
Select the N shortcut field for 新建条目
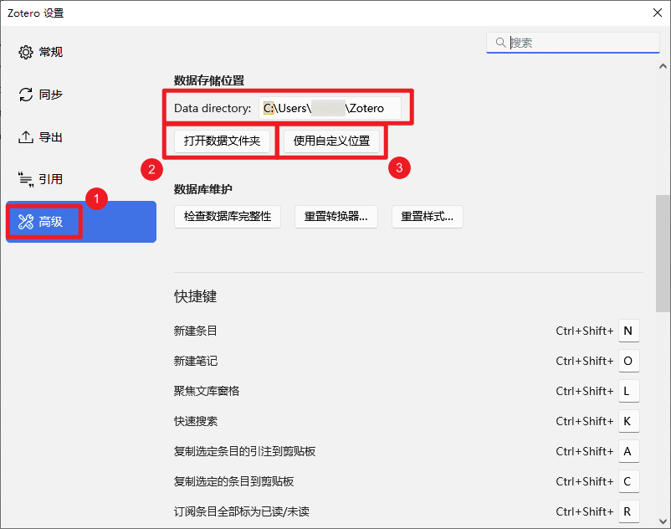[x=628, y=331]
